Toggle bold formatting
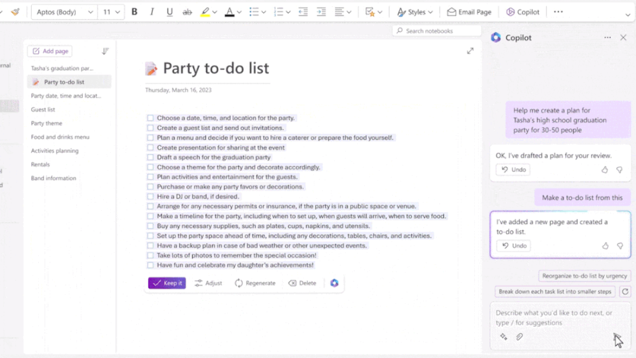Image resolution: width=636 pixels, height=358 pixels. point(134,11)
